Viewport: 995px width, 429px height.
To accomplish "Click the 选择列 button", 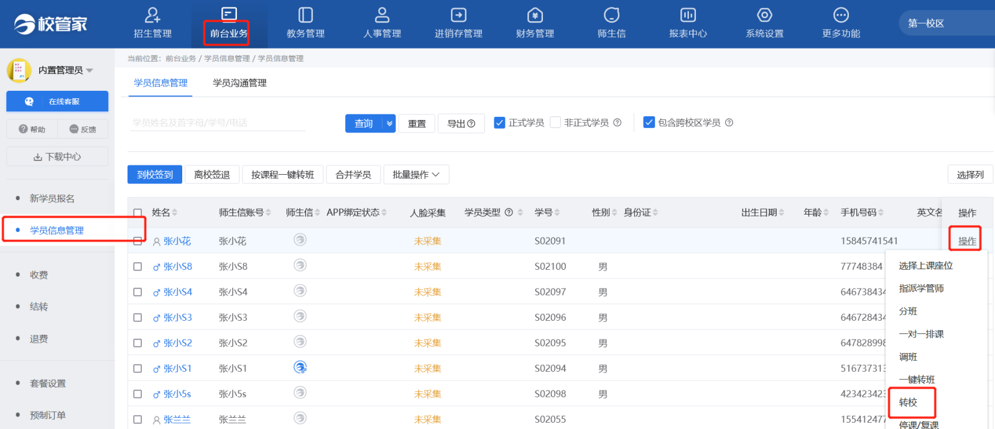I will (970, 175).
